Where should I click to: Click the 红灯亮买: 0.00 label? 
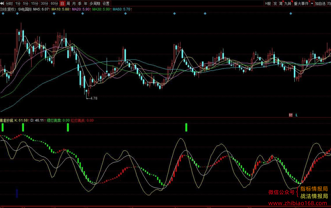(82, 120)
